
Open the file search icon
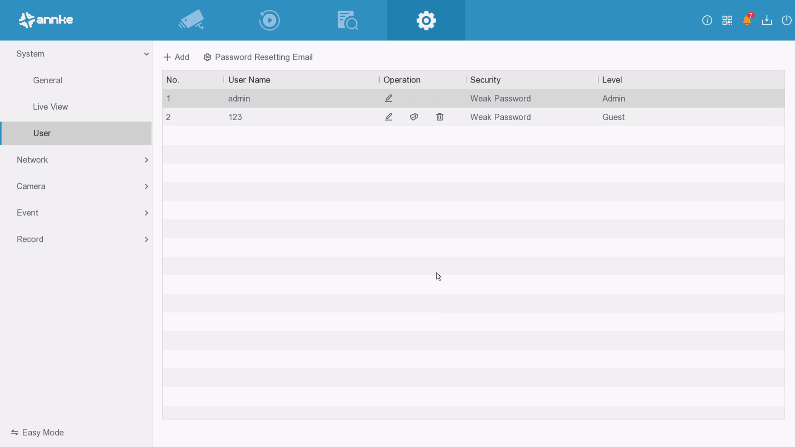(348, 20)
